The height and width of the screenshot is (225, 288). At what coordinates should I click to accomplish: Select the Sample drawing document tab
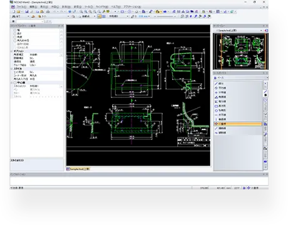78,169
